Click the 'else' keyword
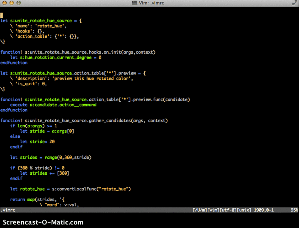This screenshot has height=228, width=299. [15, 136]
